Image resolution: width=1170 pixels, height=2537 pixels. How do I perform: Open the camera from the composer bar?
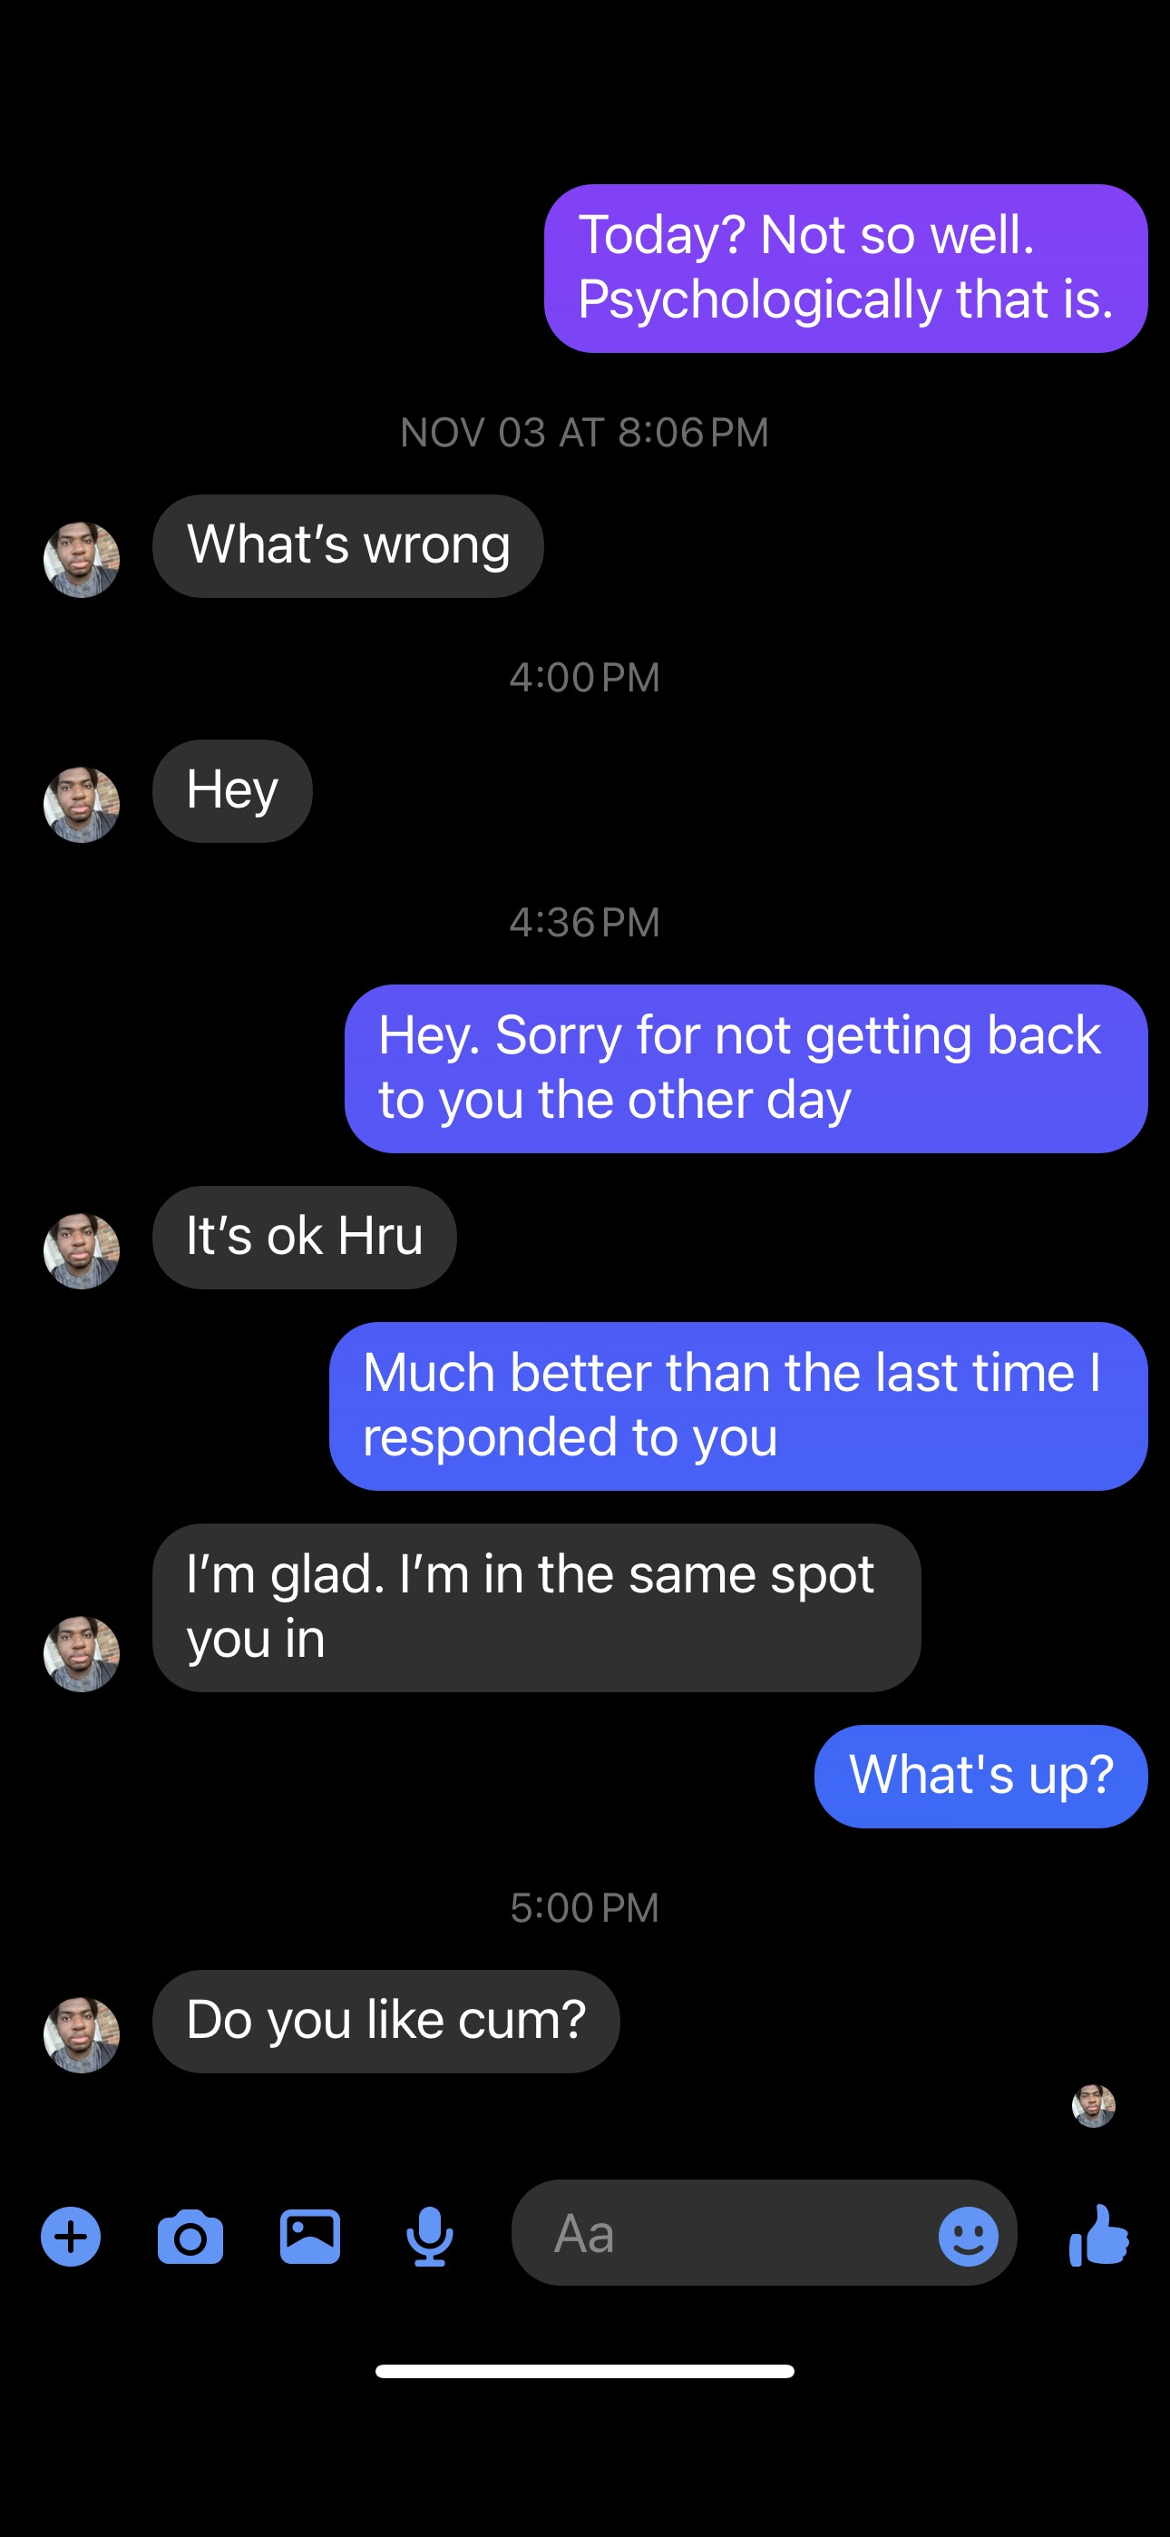click(190, 2237)
